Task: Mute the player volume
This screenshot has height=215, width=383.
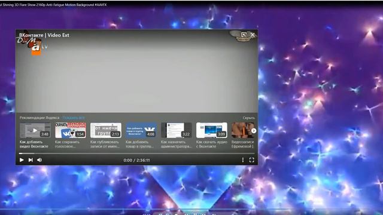Action: coord(39,160)
